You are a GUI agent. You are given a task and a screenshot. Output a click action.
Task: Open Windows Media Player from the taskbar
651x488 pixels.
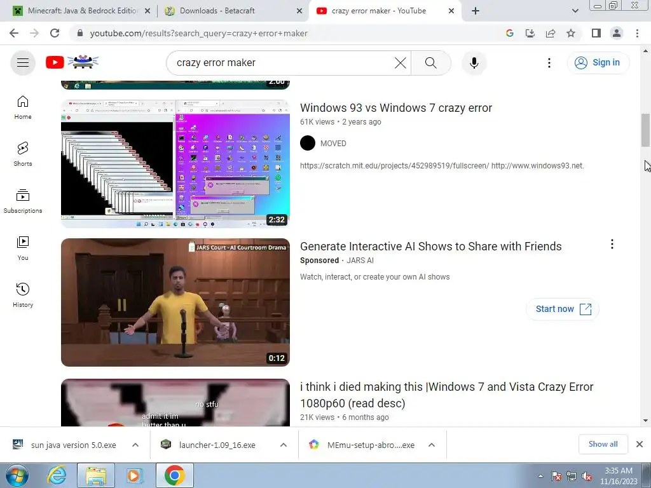point(135,475)
